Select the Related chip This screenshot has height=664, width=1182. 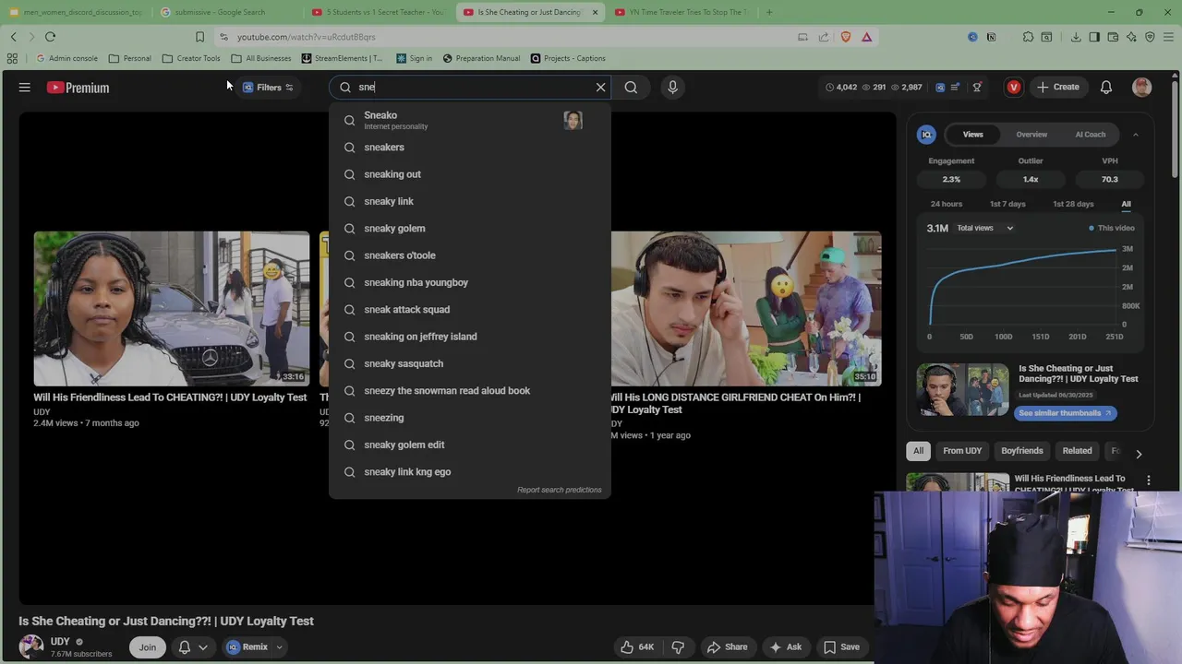coord(1077,451)
